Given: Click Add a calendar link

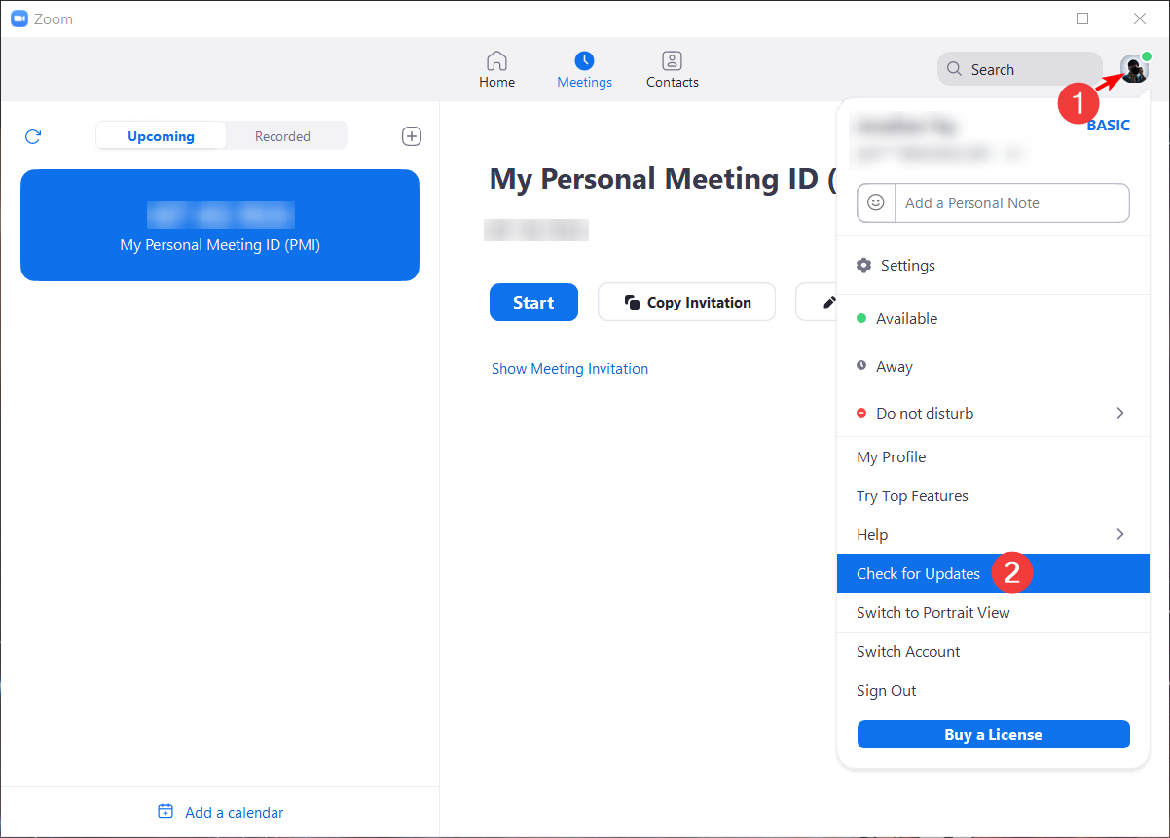Looking at the screenshot, I should coord(221,812).
